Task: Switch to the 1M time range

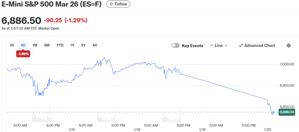Action: tap(35, 45)
